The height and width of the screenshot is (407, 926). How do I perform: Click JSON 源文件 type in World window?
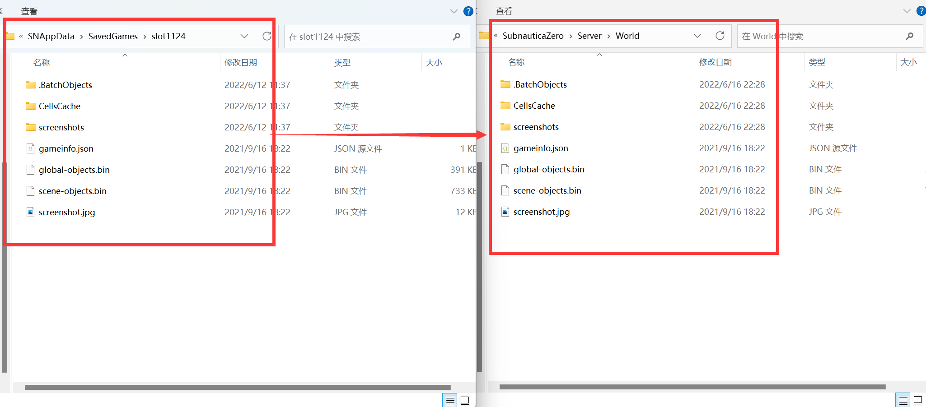pos(833,148)
